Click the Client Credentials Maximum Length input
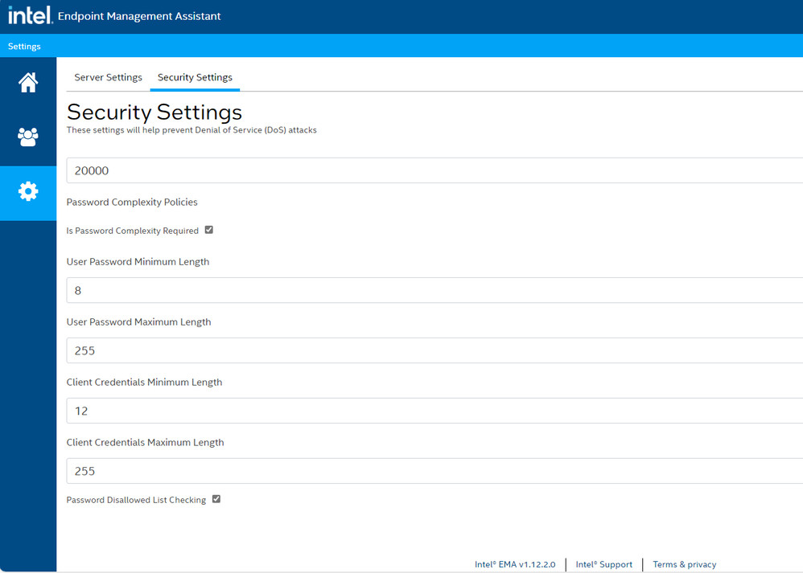This screenshot has height=573, width=803. [434, 471]
